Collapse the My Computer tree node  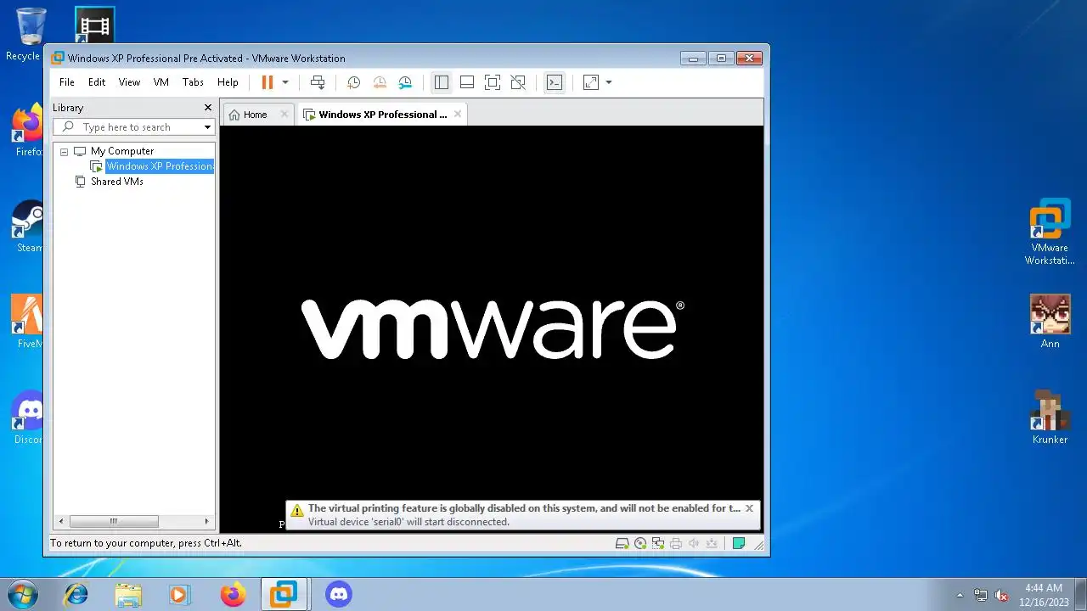64,151
